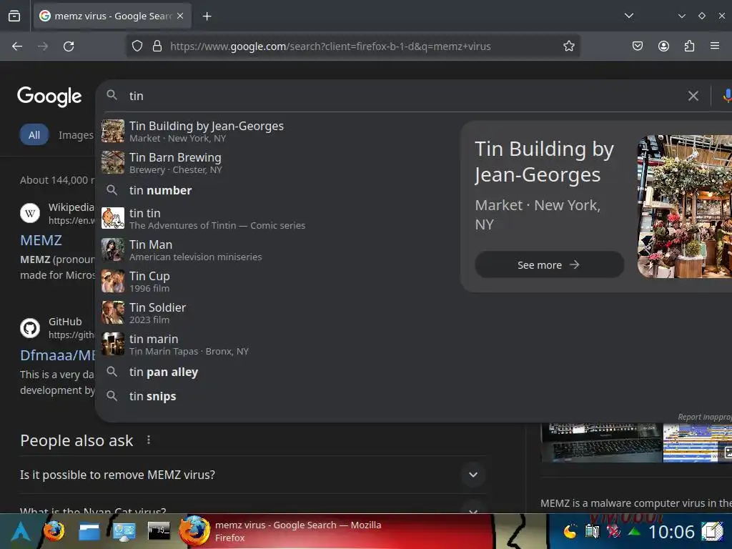732x549 pixels.
Task: Select the All search filter tab
Action: [34, 135]
